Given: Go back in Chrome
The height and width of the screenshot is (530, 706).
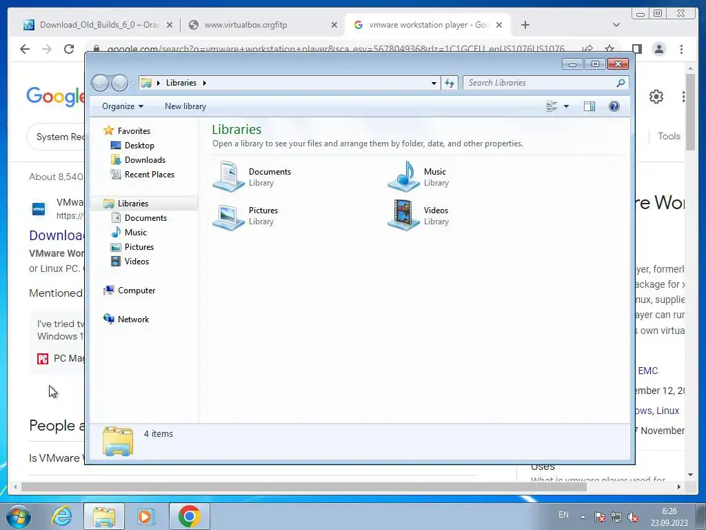Looking at the screenshot, I should point(25,49).
